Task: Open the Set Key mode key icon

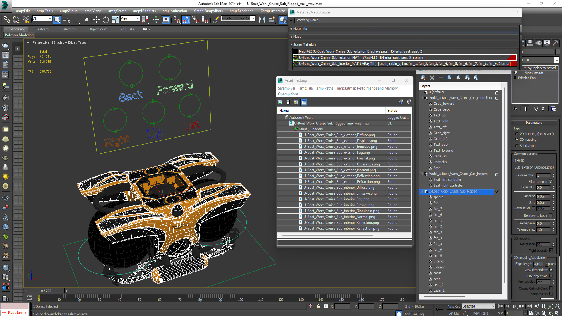Action: point(439,310)
